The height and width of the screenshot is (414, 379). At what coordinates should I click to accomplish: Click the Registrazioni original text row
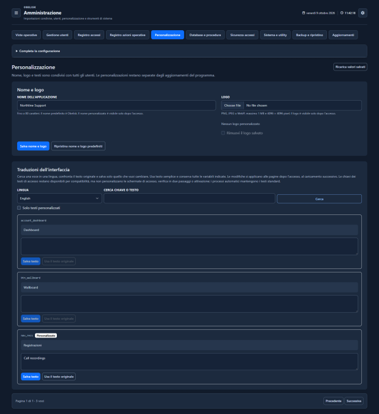coord(189,345)
